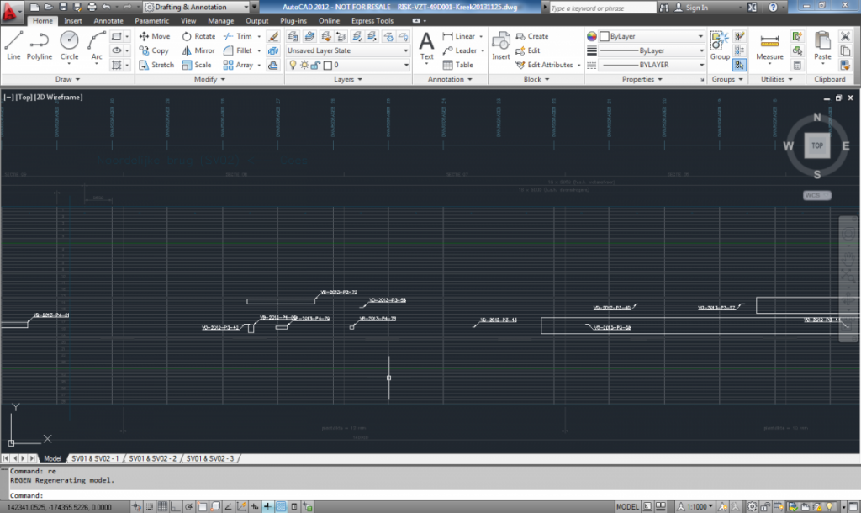Click the Insert block icon
The height and width of the screenshot is (513, 861).
coord(500,43)
